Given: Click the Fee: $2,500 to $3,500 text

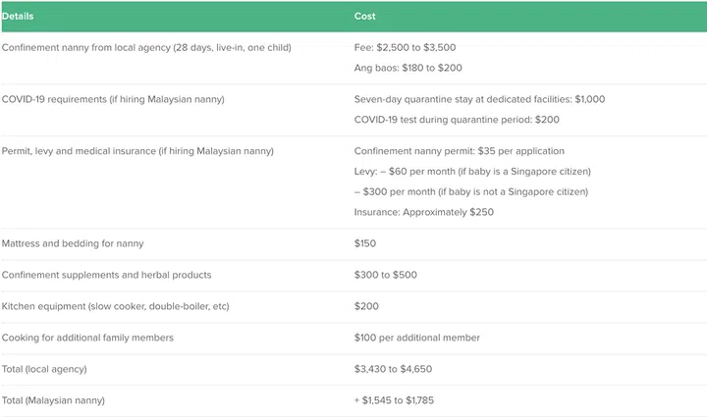Looking at the screenshot, I should point(405,47).
